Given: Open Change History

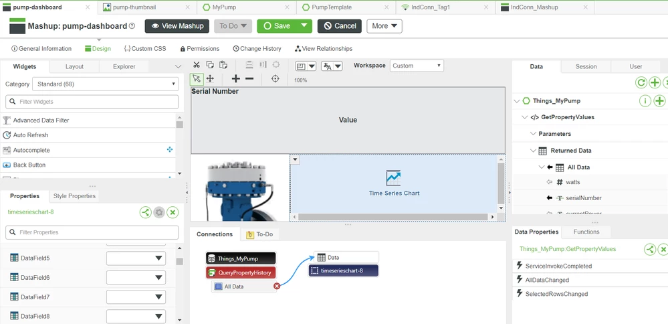Looking at the screenshot, I should coord(257,49).
